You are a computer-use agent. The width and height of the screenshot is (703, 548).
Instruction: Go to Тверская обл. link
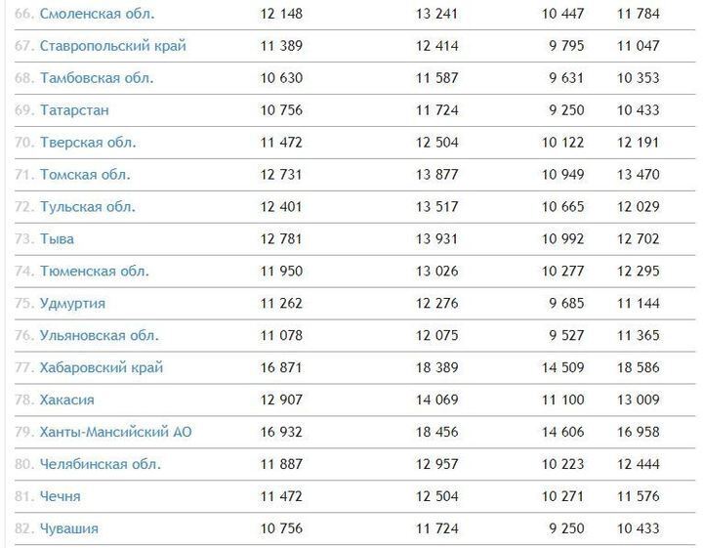(x=88, y=143)
